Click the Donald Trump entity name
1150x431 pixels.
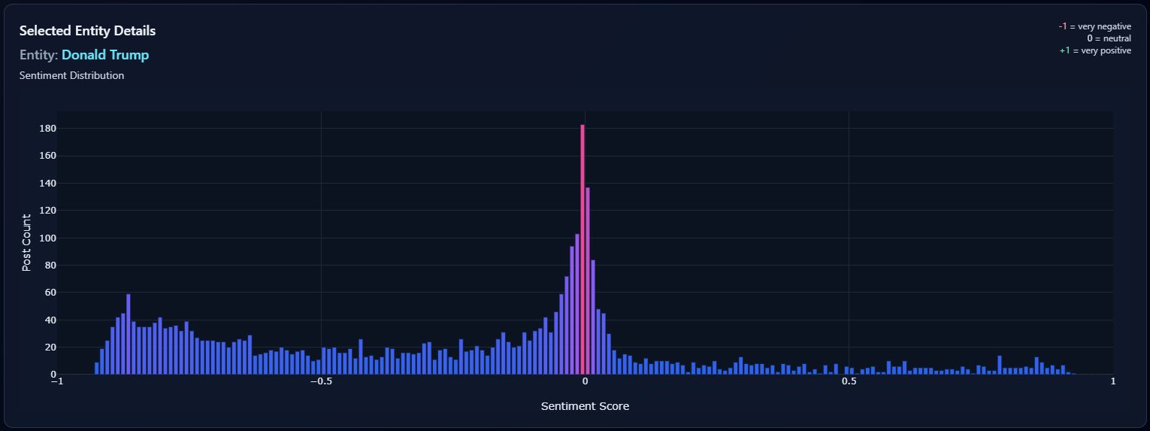[x=105, y=55]
